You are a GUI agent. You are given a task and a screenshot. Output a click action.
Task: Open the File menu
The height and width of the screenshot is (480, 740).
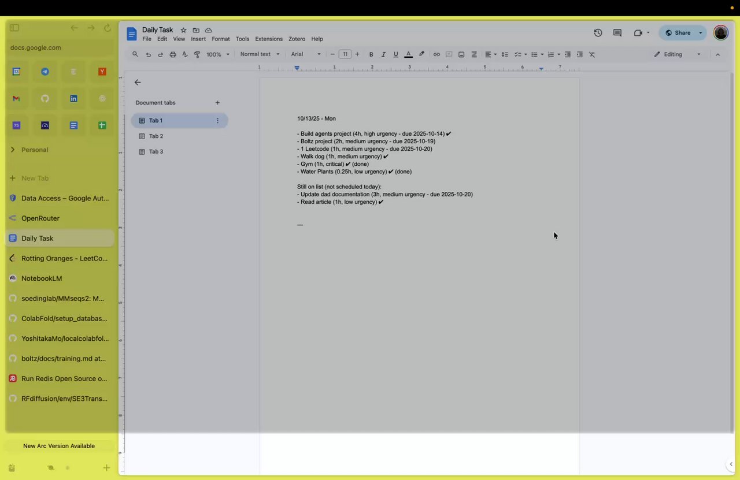coord(147,39)
